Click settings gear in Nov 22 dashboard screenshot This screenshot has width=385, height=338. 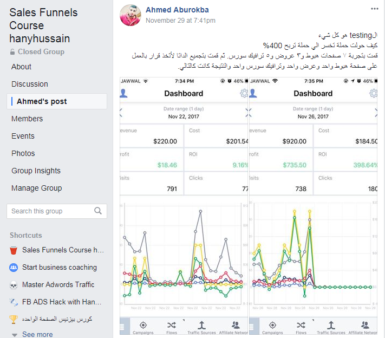[244, 93]
